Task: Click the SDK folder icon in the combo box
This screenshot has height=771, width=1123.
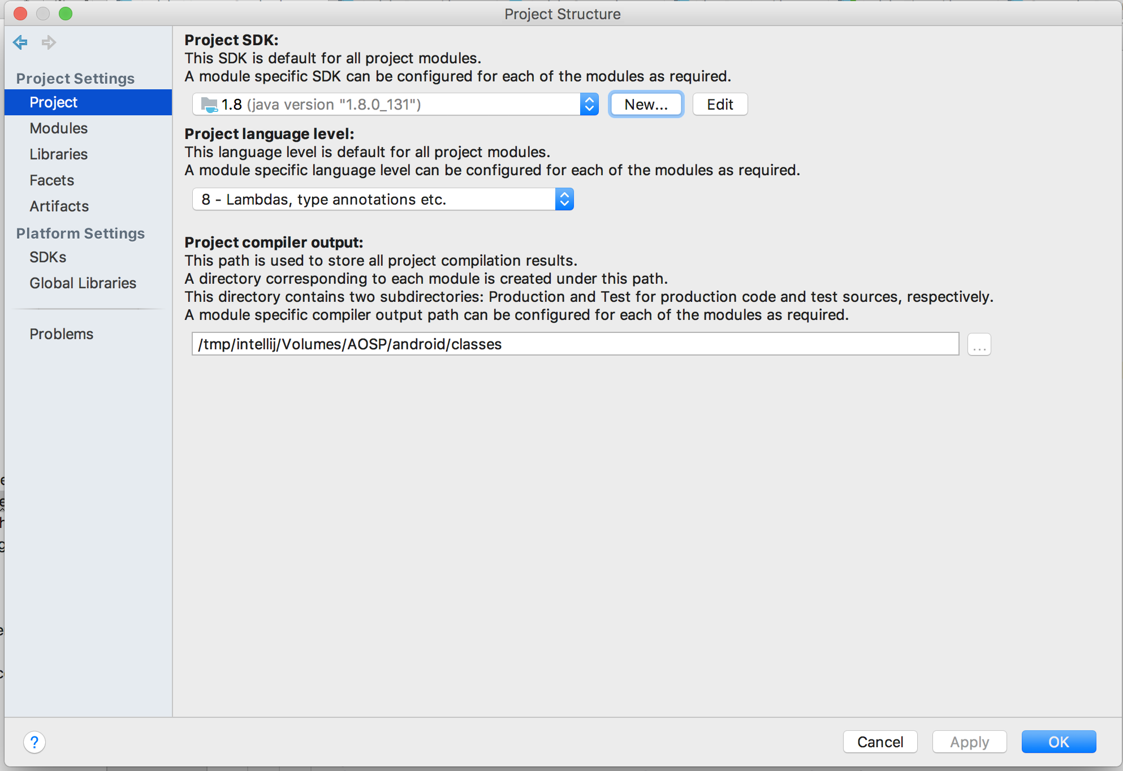Action: 209,105
